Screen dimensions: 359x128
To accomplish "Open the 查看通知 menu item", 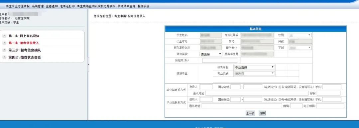I will [x=52, y=6].
